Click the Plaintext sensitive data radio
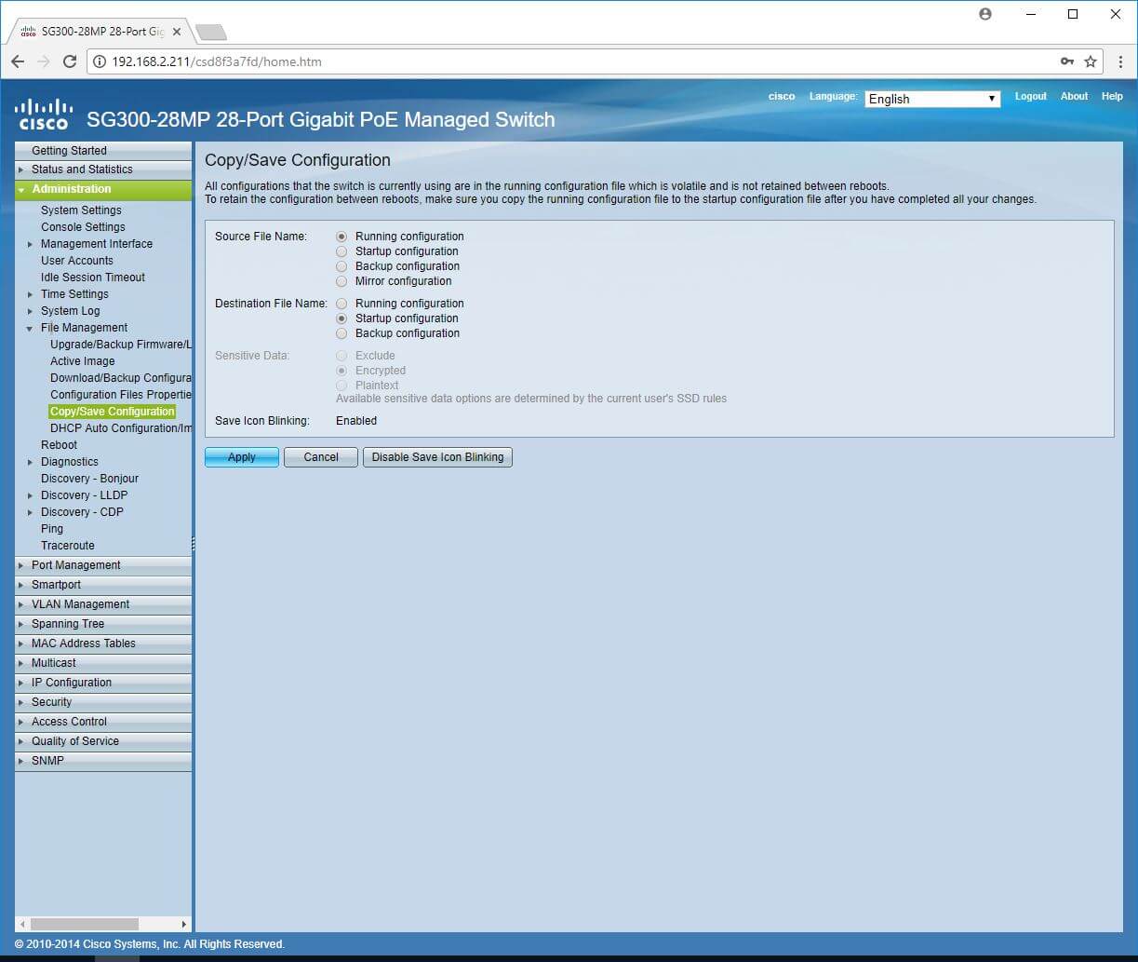 click(x=341, y=386)
